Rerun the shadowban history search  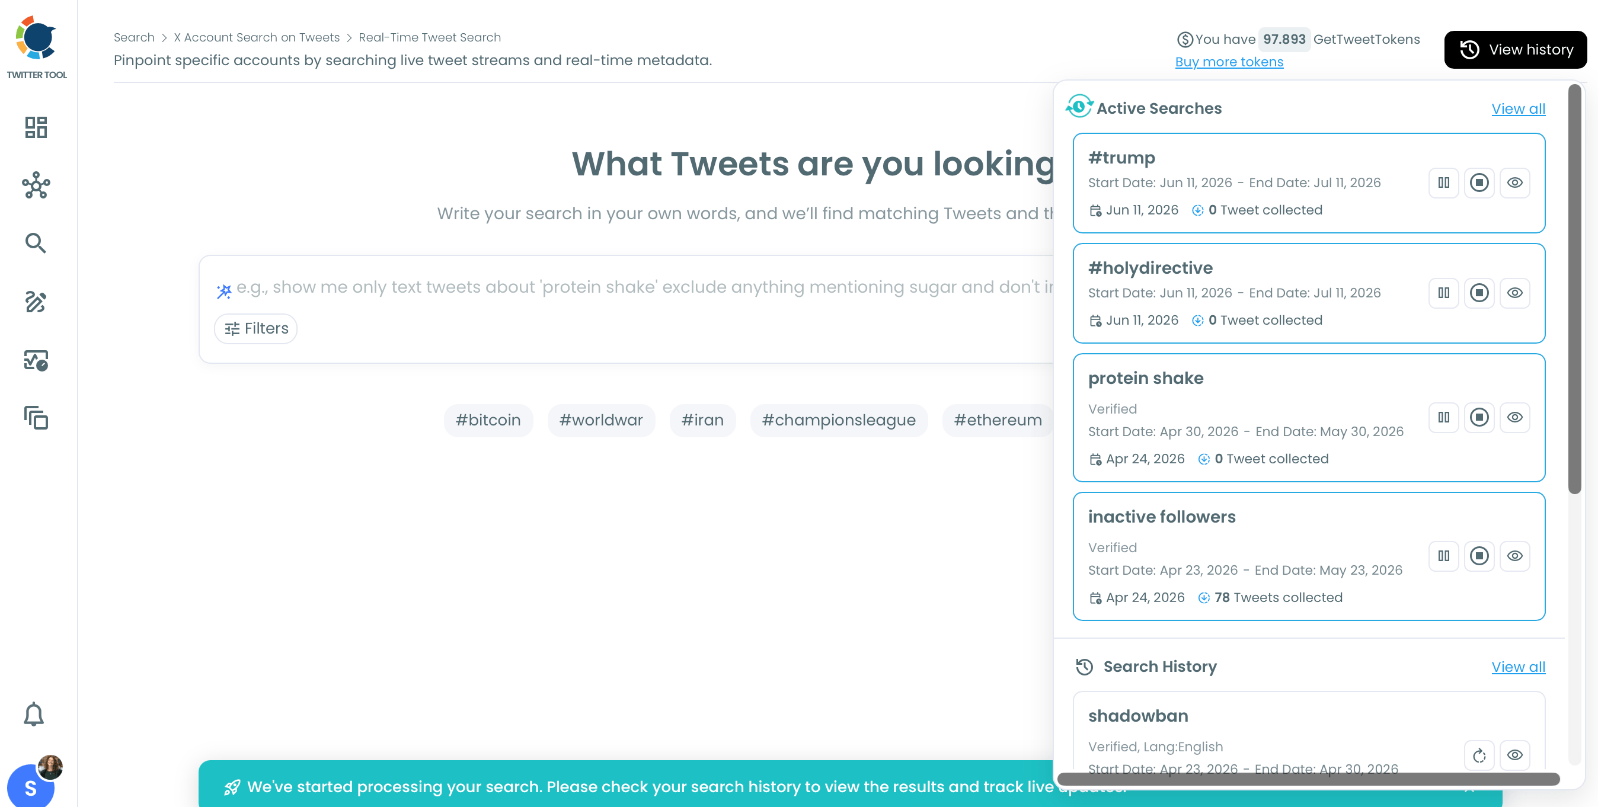click(x=1479, y=755)
